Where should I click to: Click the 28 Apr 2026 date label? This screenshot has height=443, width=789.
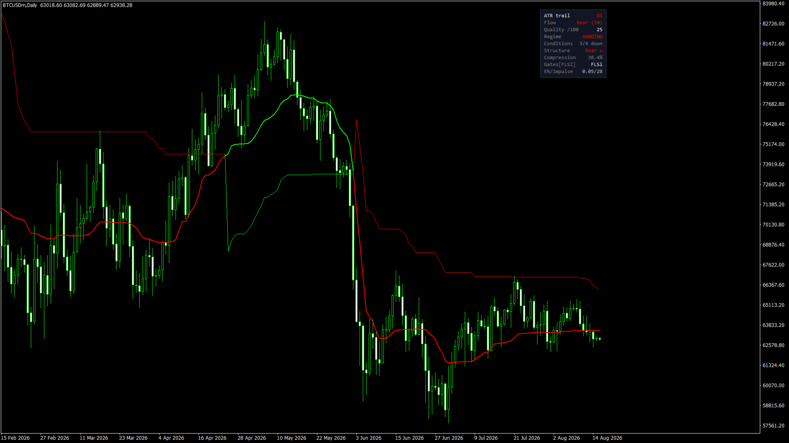(252, 438)
